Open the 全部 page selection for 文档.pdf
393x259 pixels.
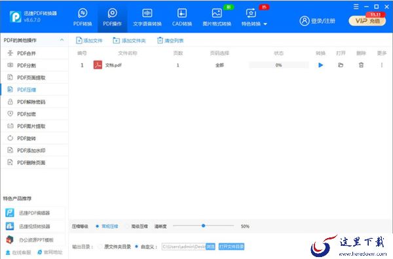tap(219, 65)
